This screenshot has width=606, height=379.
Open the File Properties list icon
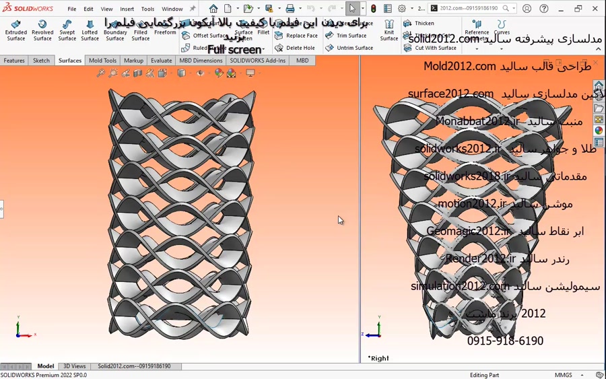[388, 8]
